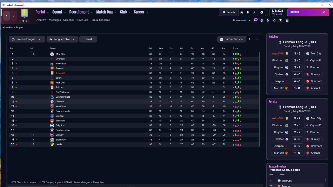Expand the Recruitment menu chevron
The image size is (333, 187).
tap(92, 12)
